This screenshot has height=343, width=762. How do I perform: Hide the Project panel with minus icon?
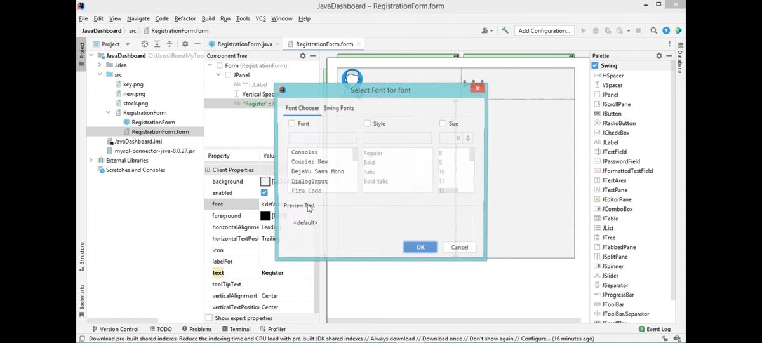(x=197, y=44)
